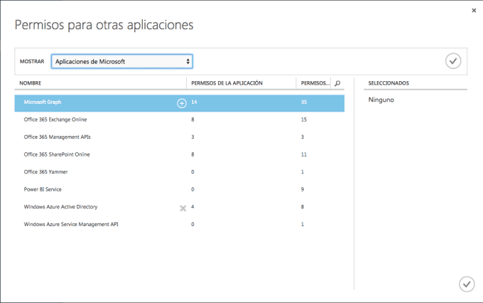This screenshot has height=303, width=483.
Task: Click the 4 value for Azure Active Directory
Action: 192,207
